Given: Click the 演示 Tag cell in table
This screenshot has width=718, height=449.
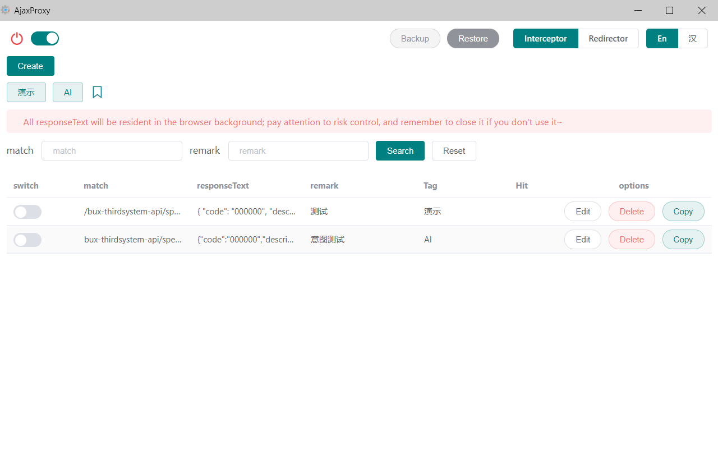Looking at the screenshot, I should coord(432,212).
